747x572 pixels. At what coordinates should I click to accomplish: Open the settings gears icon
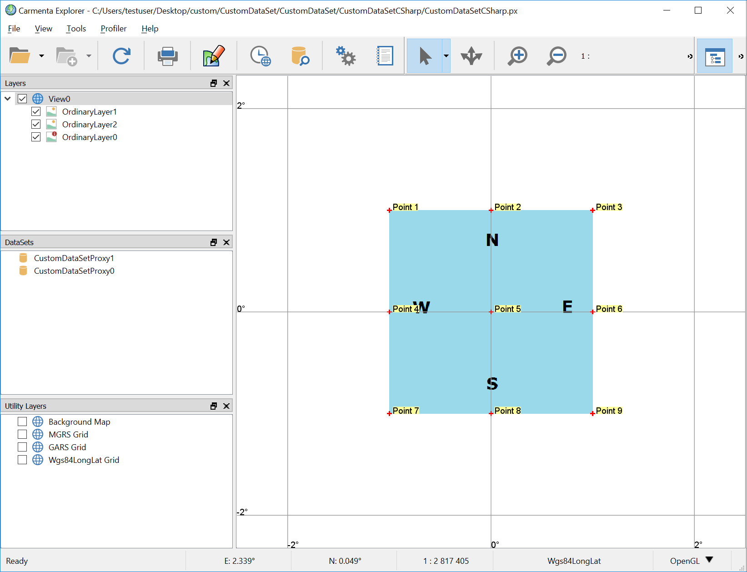346,56
